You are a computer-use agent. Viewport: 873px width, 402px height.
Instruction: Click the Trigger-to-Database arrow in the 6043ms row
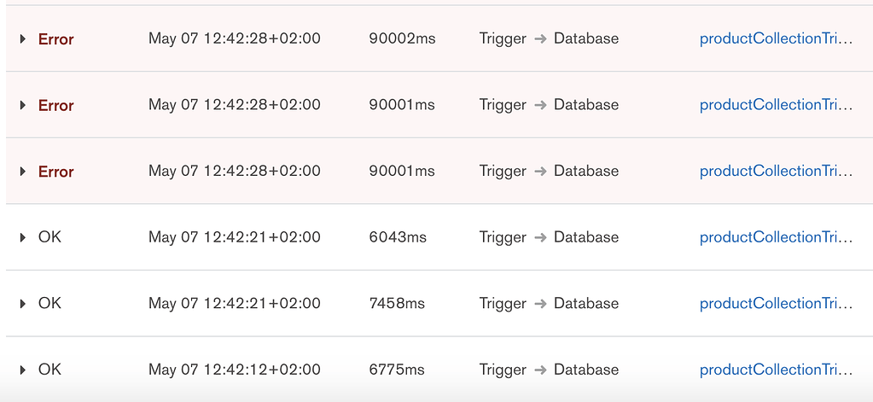(540, 237)
